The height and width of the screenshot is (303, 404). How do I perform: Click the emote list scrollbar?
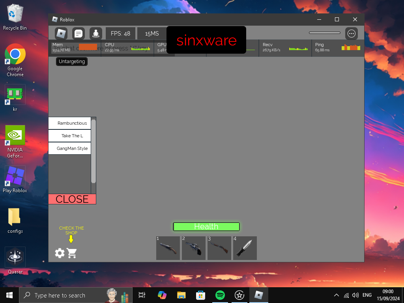tap(94, 151)
